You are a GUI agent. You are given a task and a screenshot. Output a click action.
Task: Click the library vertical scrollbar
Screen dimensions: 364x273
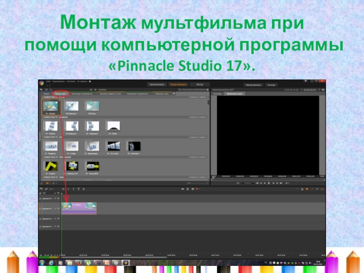tap(208, 103)
